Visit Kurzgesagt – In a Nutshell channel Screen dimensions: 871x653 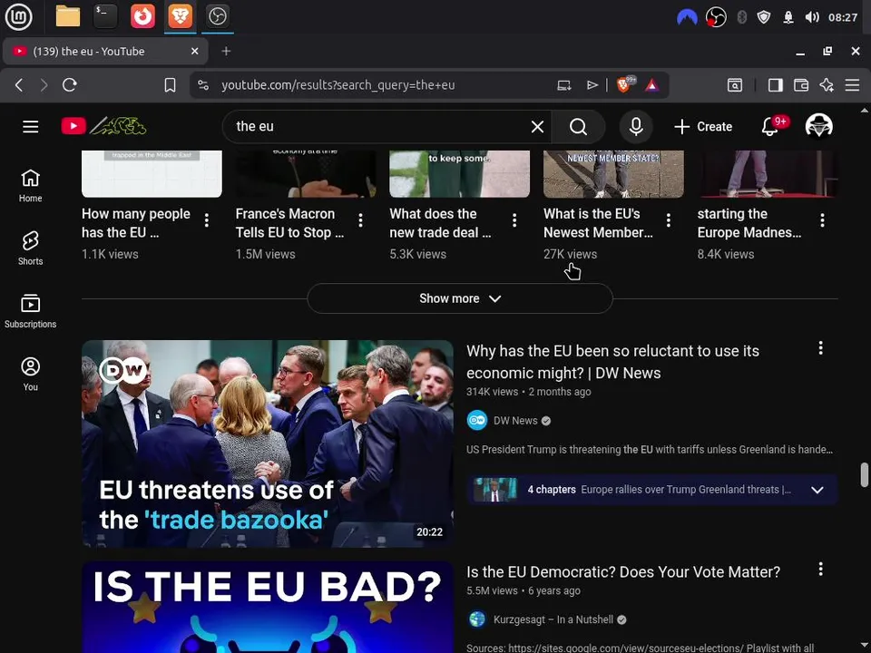553,619
